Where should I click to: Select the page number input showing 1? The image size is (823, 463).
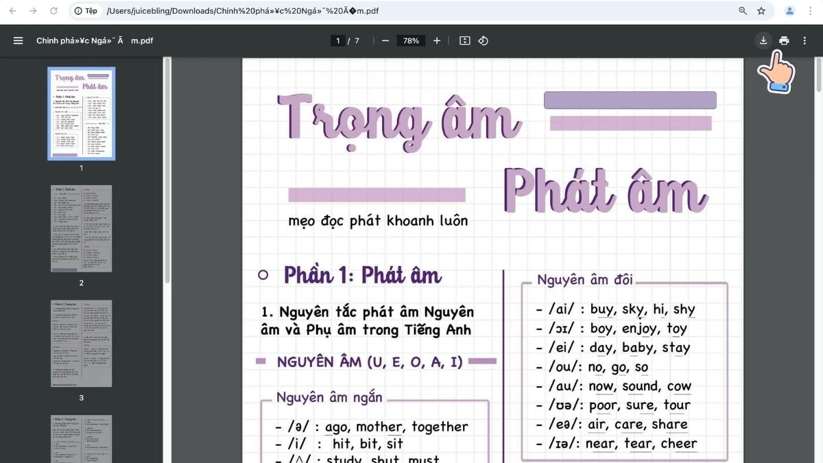tap(337, 40)
